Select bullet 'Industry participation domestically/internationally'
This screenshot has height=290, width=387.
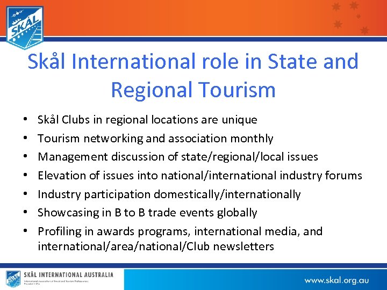(x=169, y=194)
